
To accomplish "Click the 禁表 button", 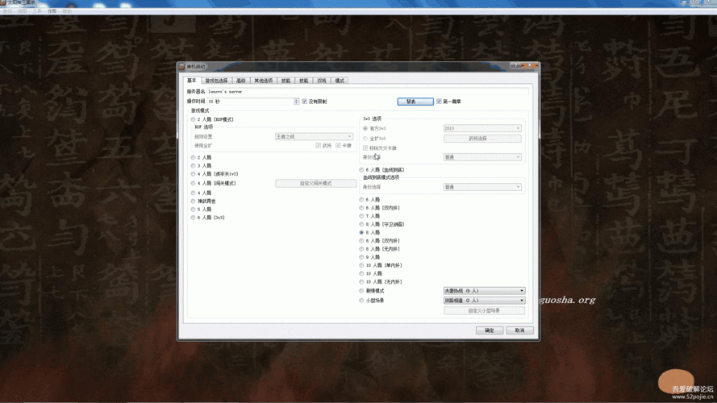I will point(415,102).
